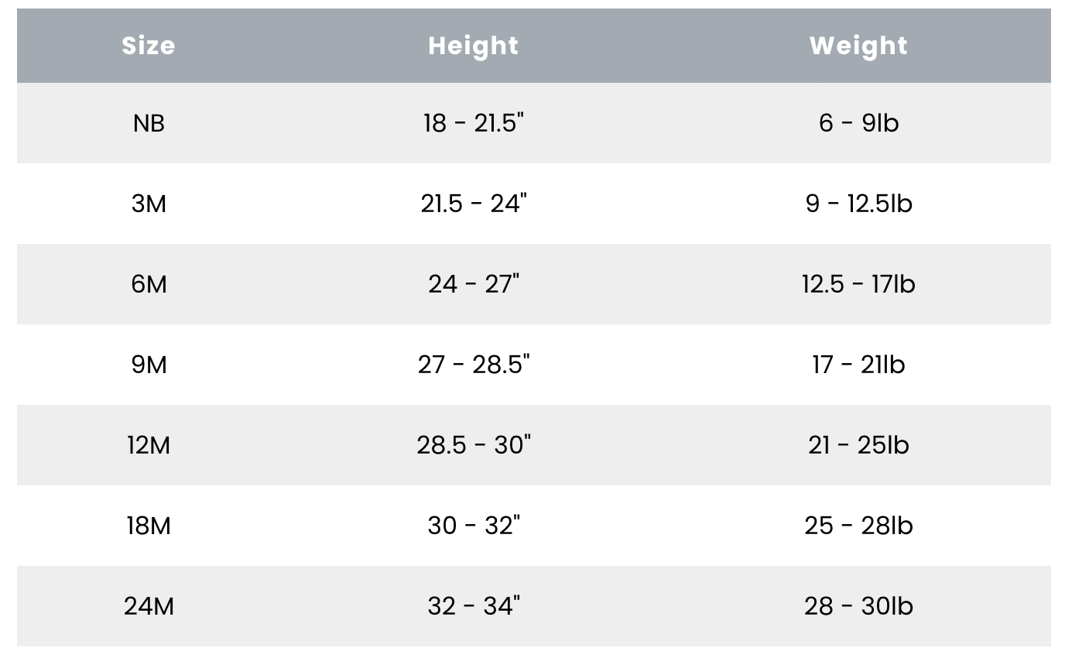This screenshot has width=1065, height=658.
Task: Click the 6 - 9lb weight value
Action: pos(858,123)
